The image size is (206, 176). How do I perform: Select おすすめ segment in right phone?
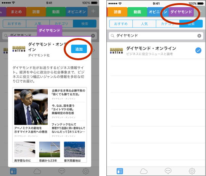[121, 24]
